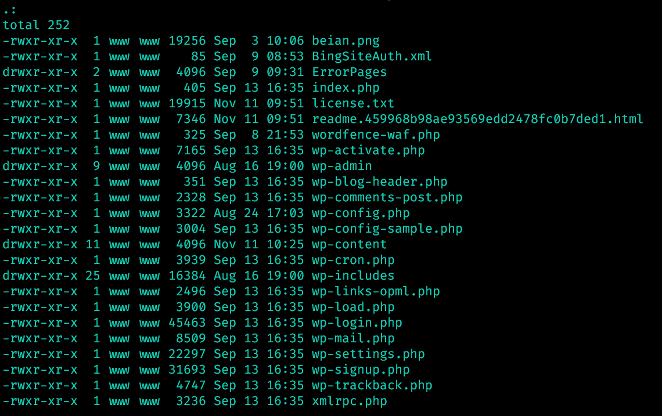Click the beian.png filename
The image size is (662, 416).
pos(346,41)
